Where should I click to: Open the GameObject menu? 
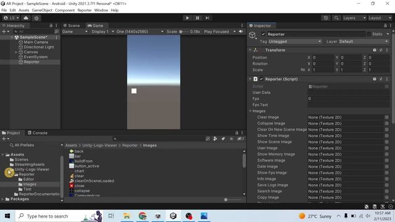coord(42,10)
